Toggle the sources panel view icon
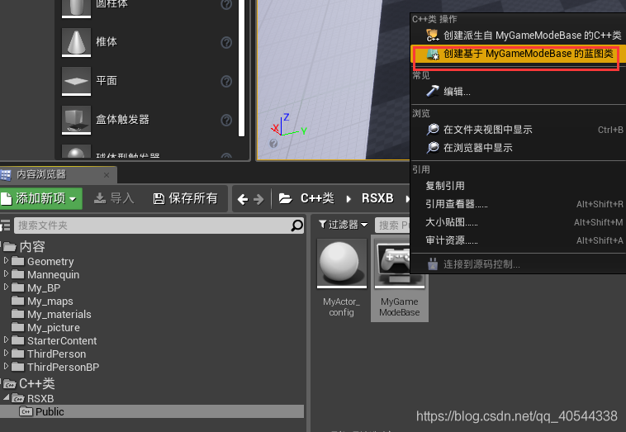The width and height of the screenshot is (626, 432). click(5, 225)
